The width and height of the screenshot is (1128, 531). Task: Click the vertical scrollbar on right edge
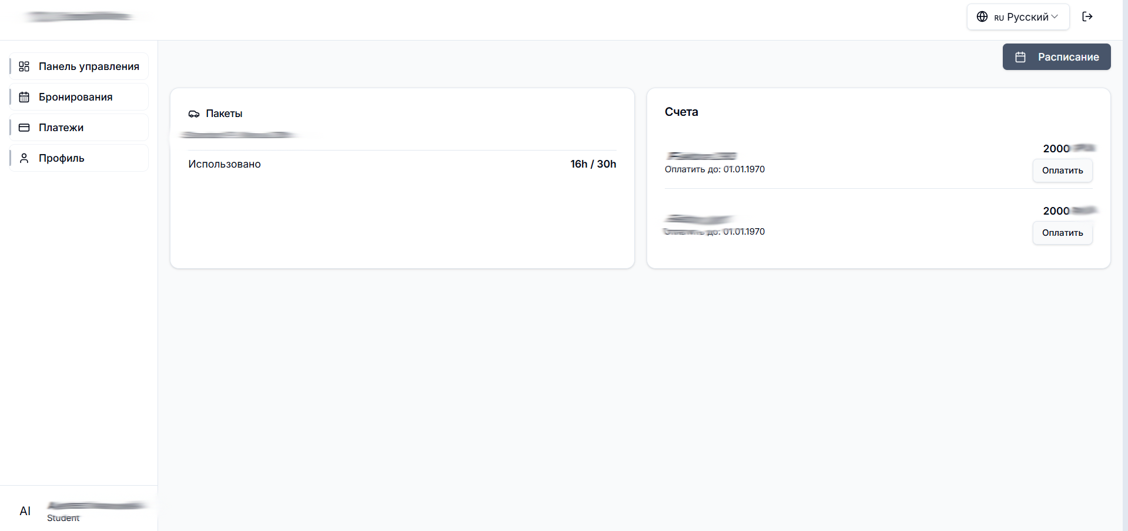(1124, 265)
